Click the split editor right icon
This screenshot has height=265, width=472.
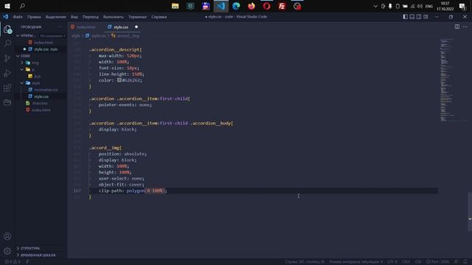pos(457,26)
